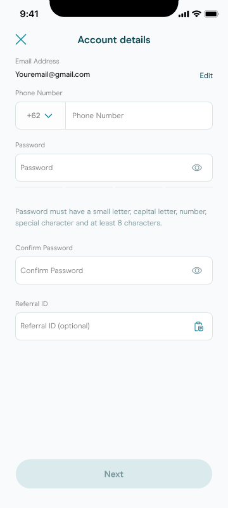228x508 pixels.
Task: Tap the battery icon in the status bar
Action: coord(212,14)
